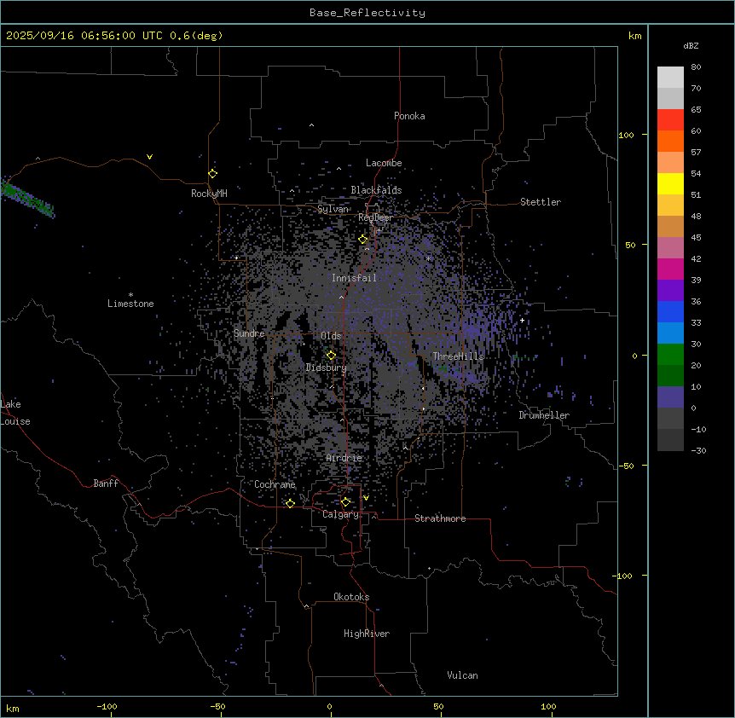
Task: Select the yellow diamond marker below RedDeer
Action: [363, 239]
